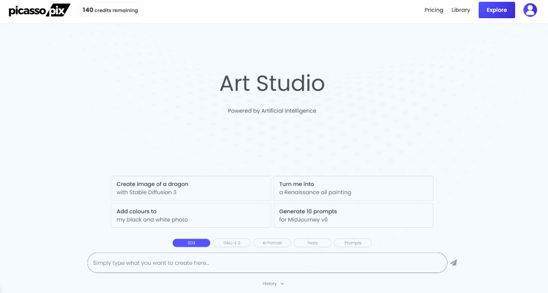Choose the AI Portrait tab
Viewport: 548px width, 293px height.
[272, 243]
